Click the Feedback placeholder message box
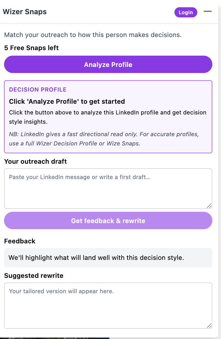 pos(108,258)
